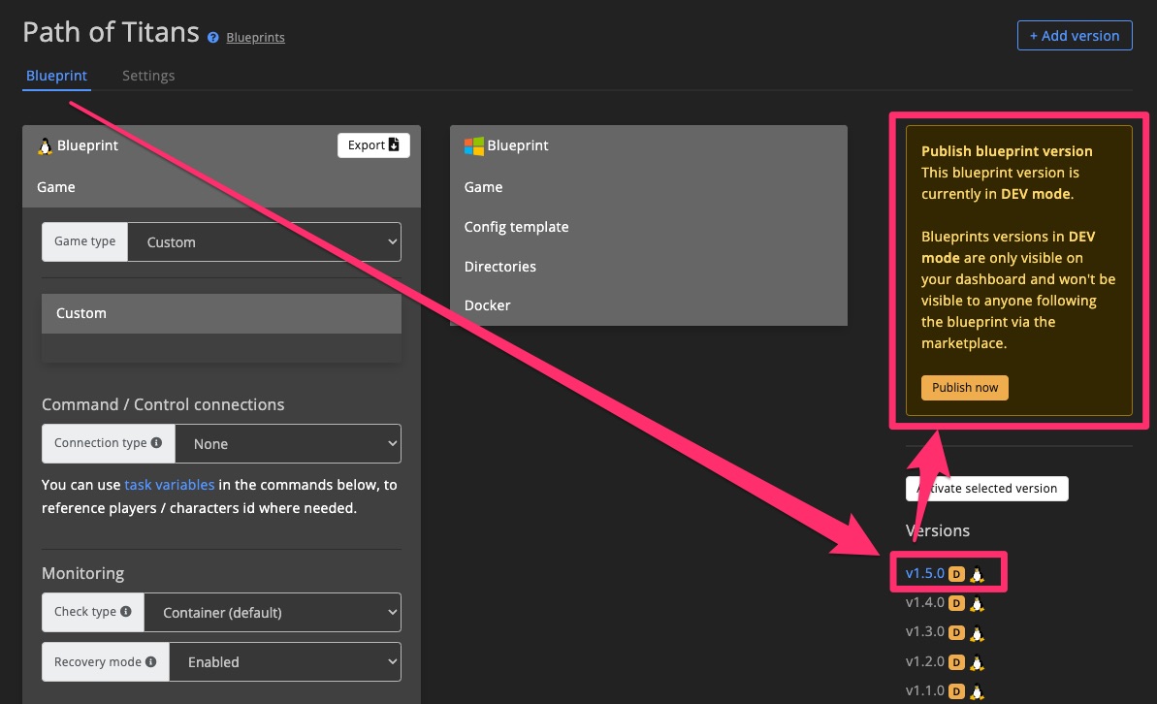The image size is (1157, 704).
Task: Click the D dev-mode badge next to v1.4.0
Action: point(955,603)
